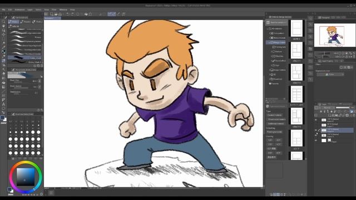Open the Animation menu
Image resolution: width=356 pixels, height=200 pixels.
click(x=20, y=10)
